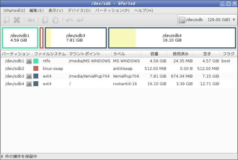
Task: Click the mounted lock icon beside /dev/sdb3
Action: point(29,76)
